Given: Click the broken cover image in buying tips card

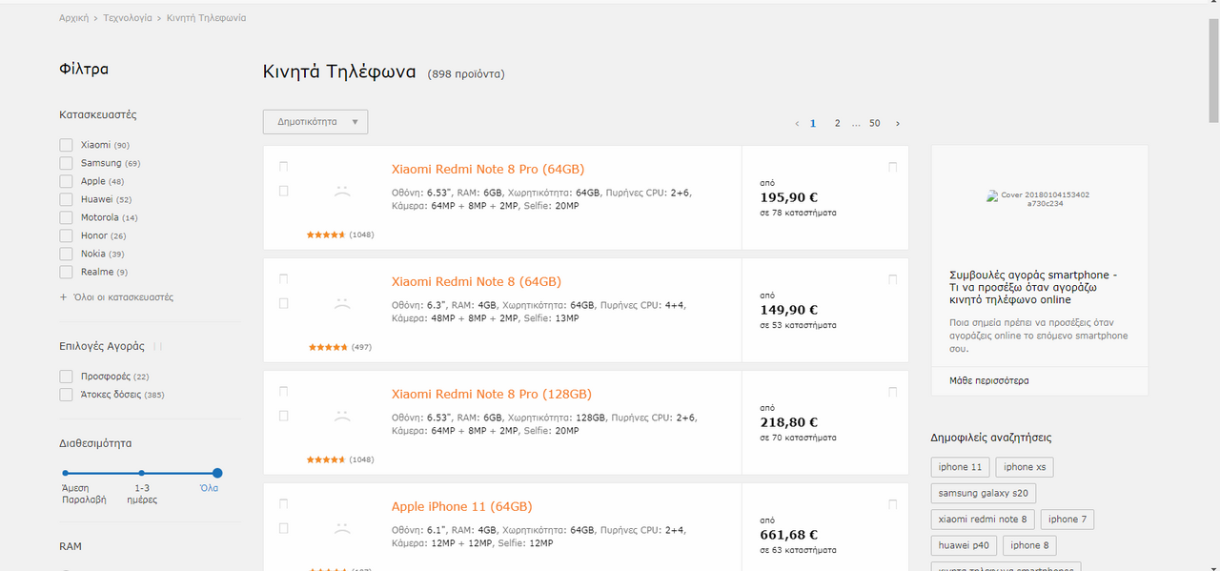Looking at the screenshot, I should point(1039,198).
